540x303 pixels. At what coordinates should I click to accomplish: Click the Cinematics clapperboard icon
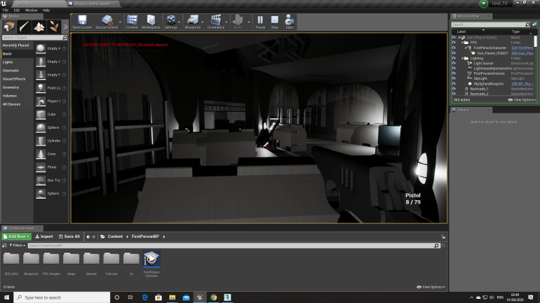point(216,22)
